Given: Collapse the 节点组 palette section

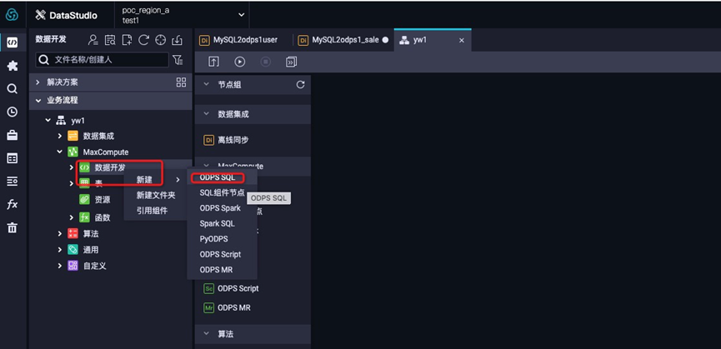Looking at the screenshot, I should 207,85.
